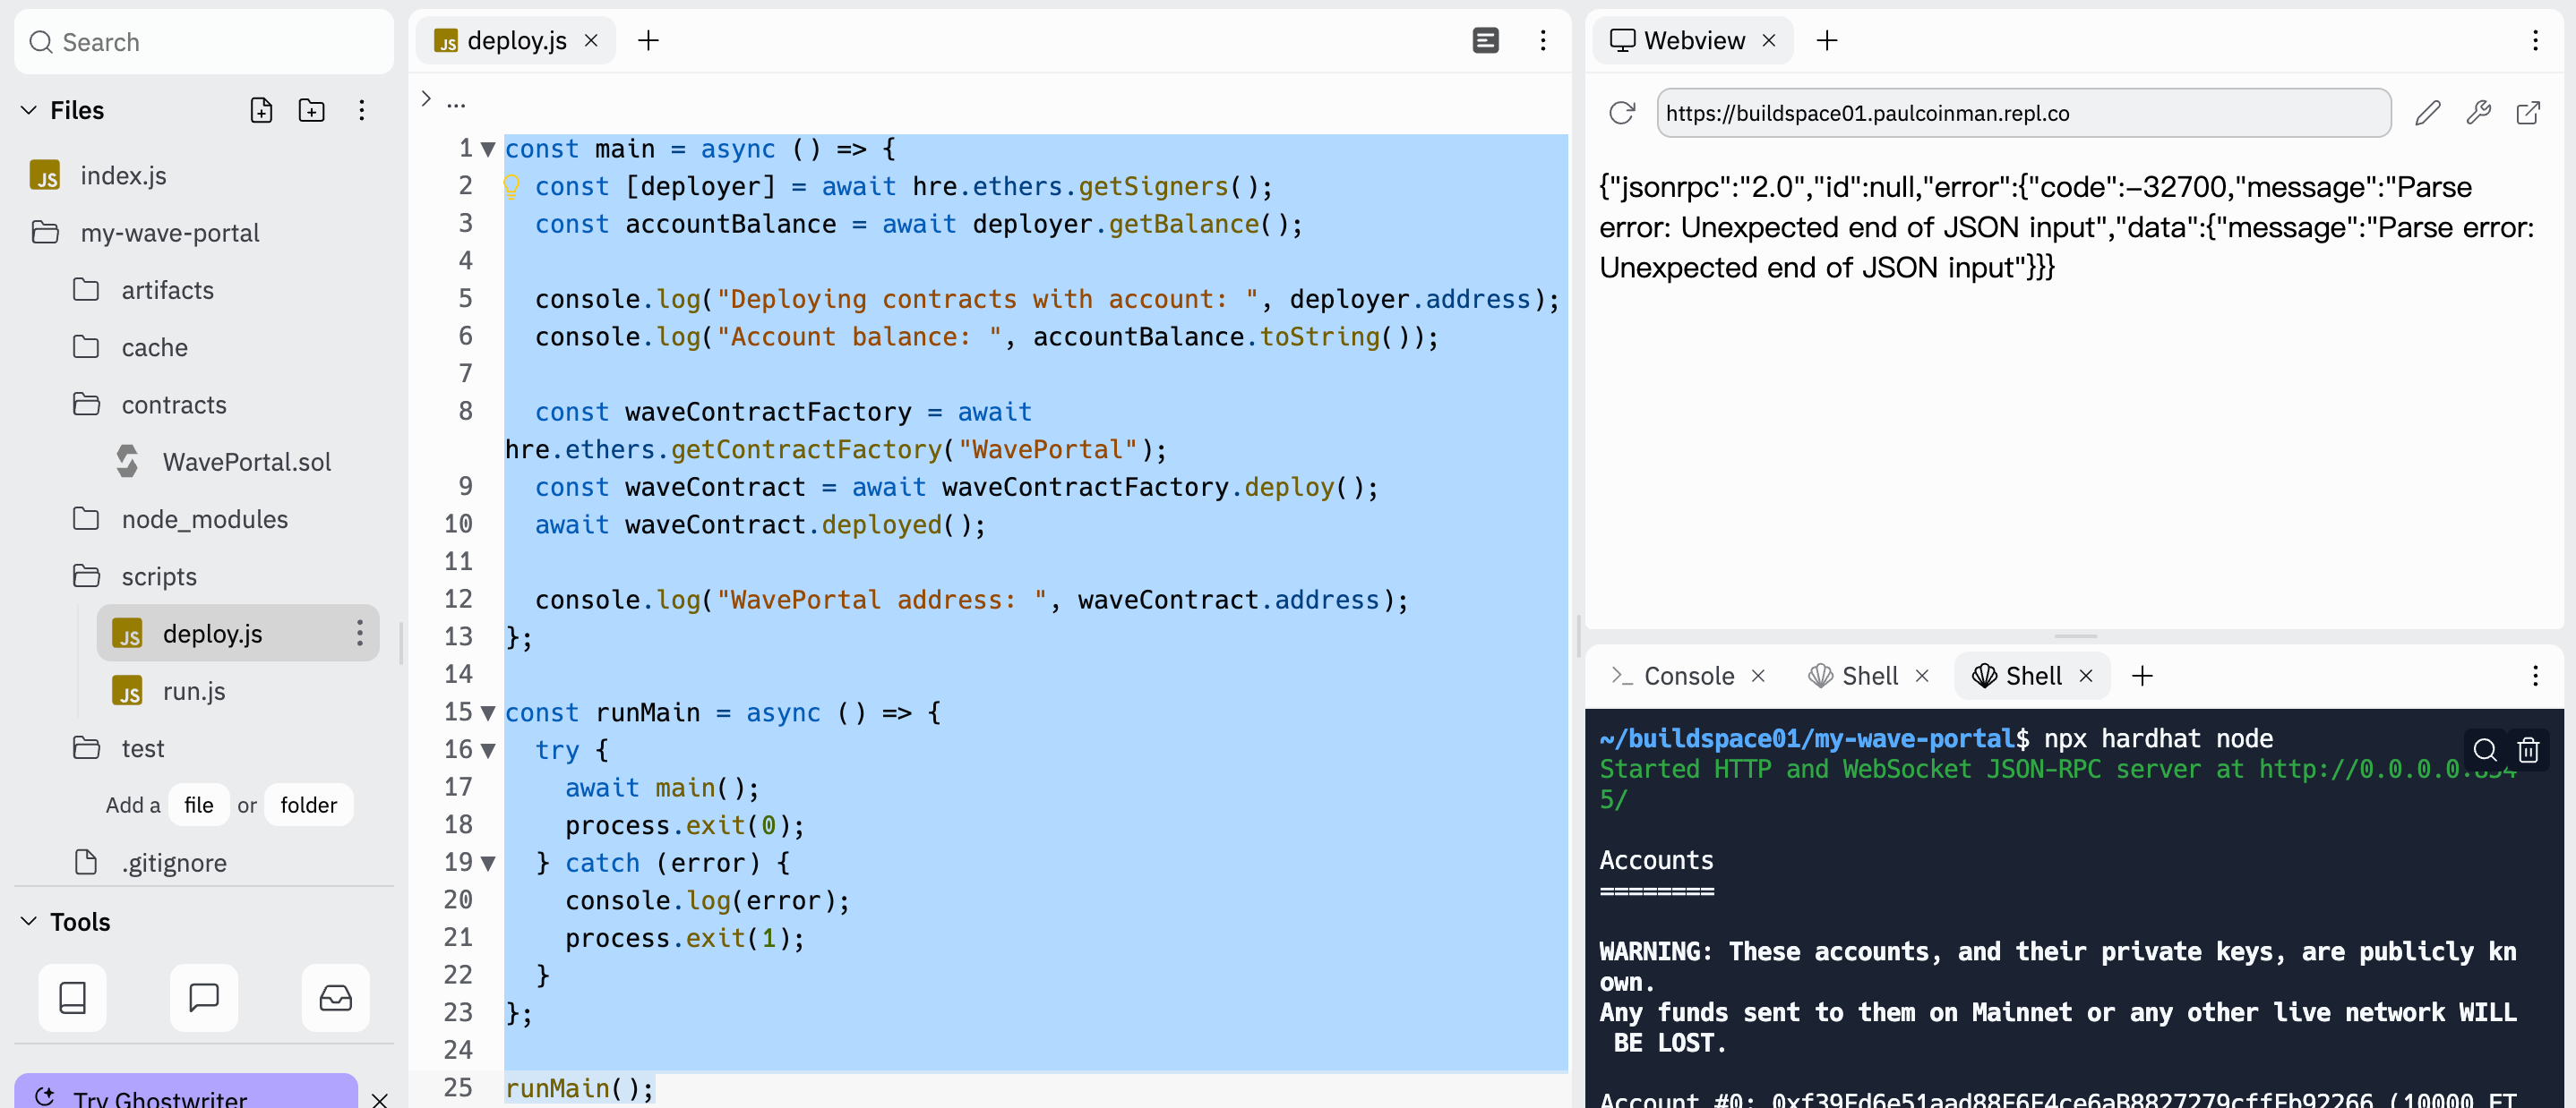Open deploy.js row three-dot options
Viewport: 2576px width, 1108px height.
pyautogui.click(x=360, y=633)
